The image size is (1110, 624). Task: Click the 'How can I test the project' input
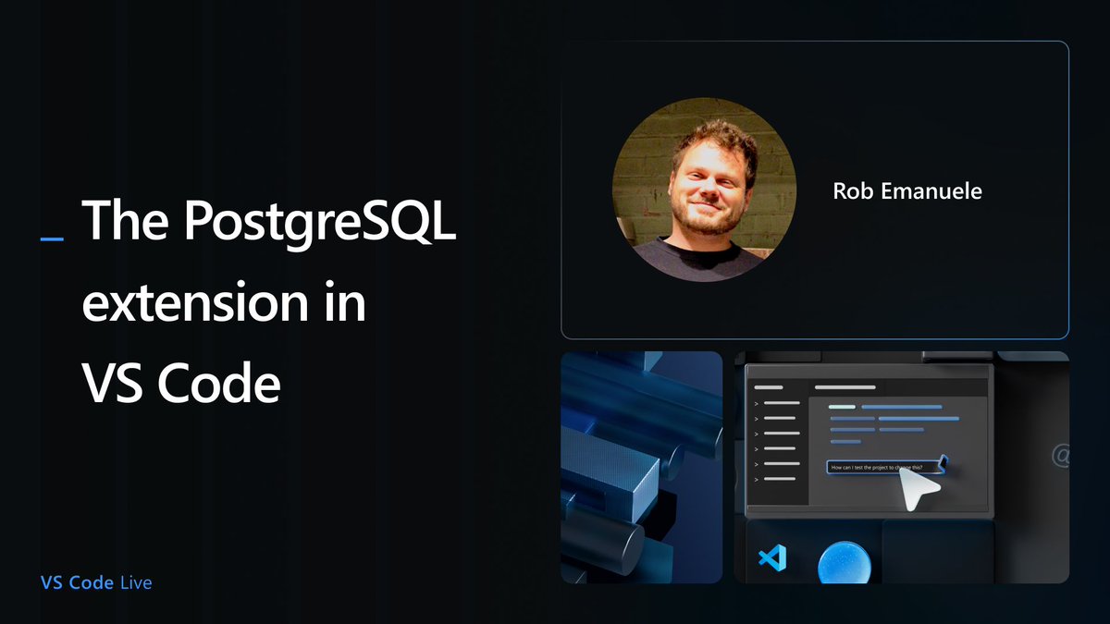(884, 468)
